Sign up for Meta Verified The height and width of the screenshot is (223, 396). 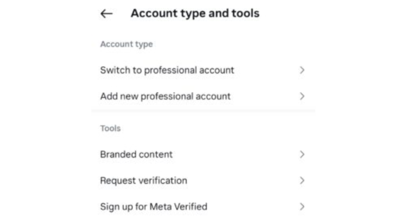154,206
